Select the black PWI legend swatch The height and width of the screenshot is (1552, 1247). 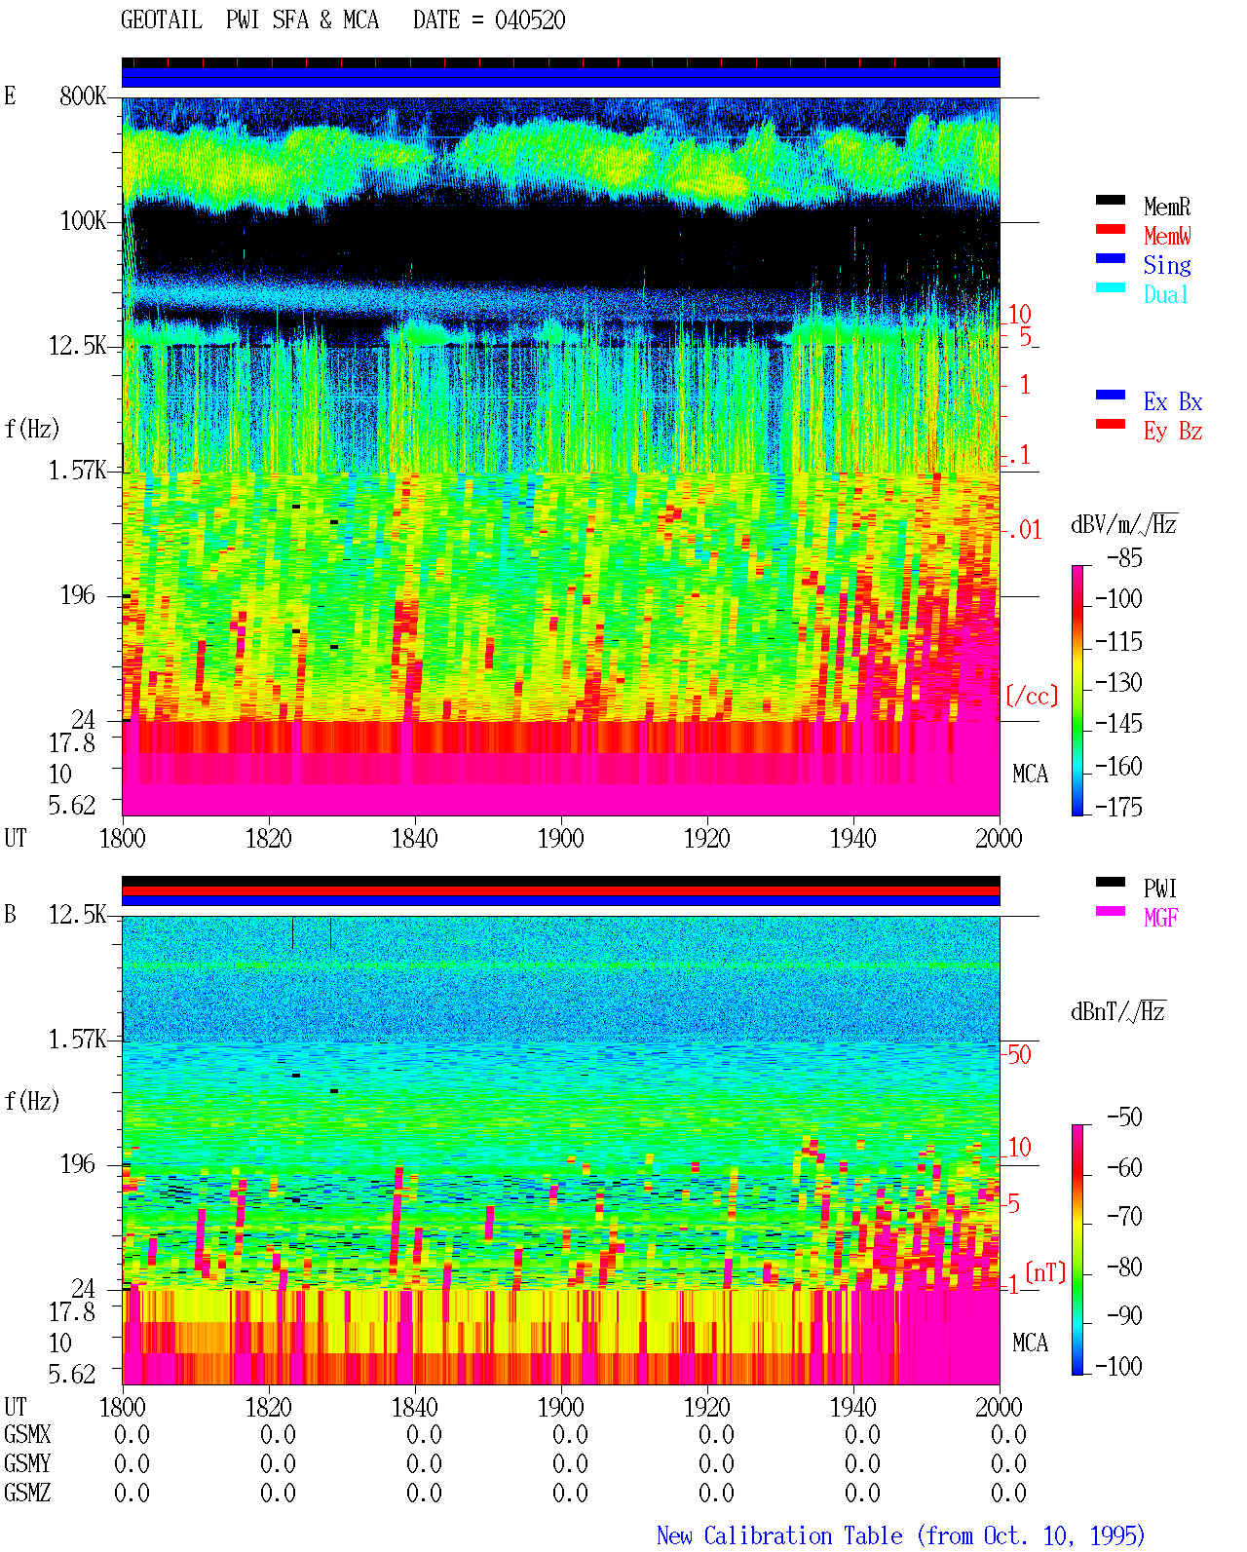pos(1110,882)
